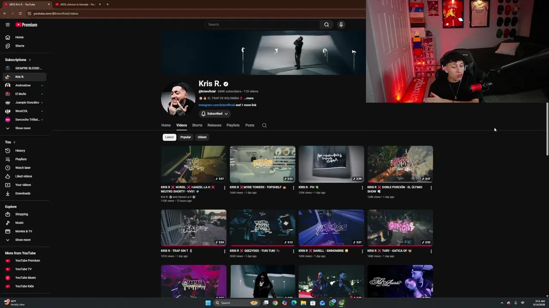Open options for GATICA OF video

[431, 252]
